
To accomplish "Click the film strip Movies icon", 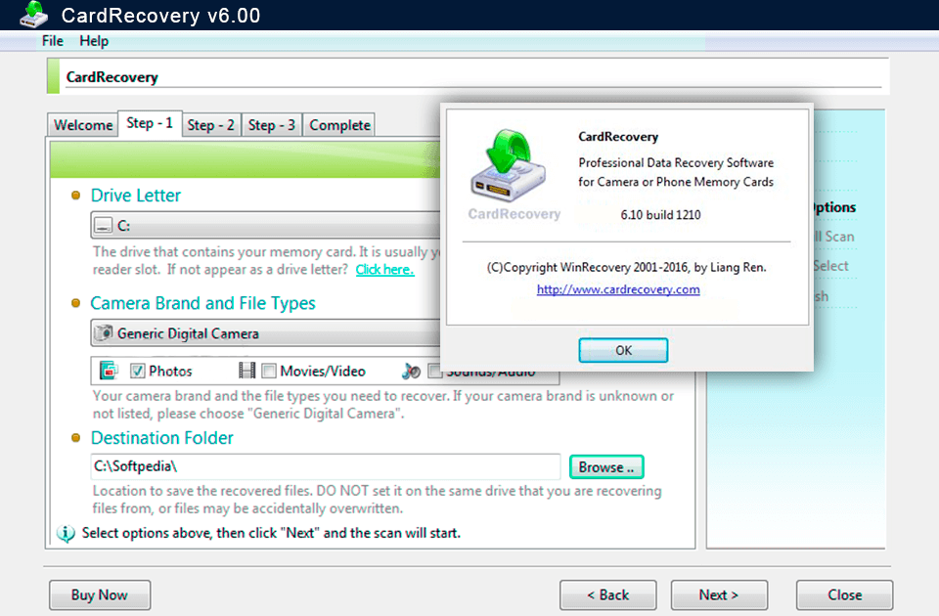I will click(247, 371).
